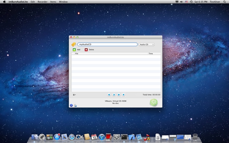Viewport: 229px width, 143px height.
Task: Minimize the imBurnAudioLite window
Action: [74, 37]
